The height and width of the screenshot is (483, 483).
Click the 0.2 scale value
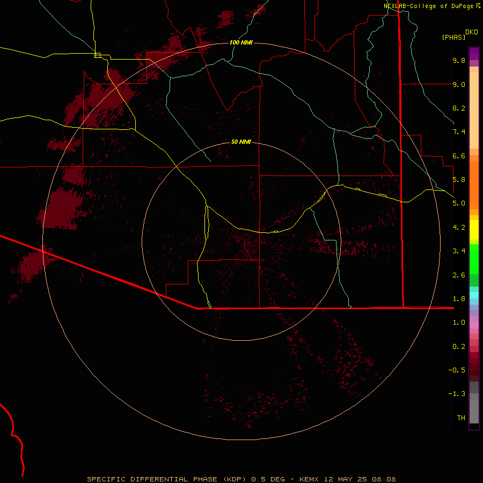pos(459,347)
